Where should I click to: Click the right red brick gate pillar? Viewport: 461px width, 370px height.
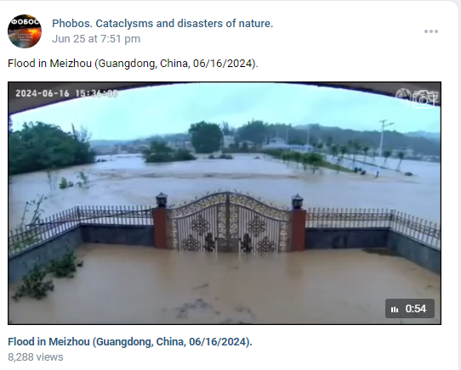coord(299,230)
